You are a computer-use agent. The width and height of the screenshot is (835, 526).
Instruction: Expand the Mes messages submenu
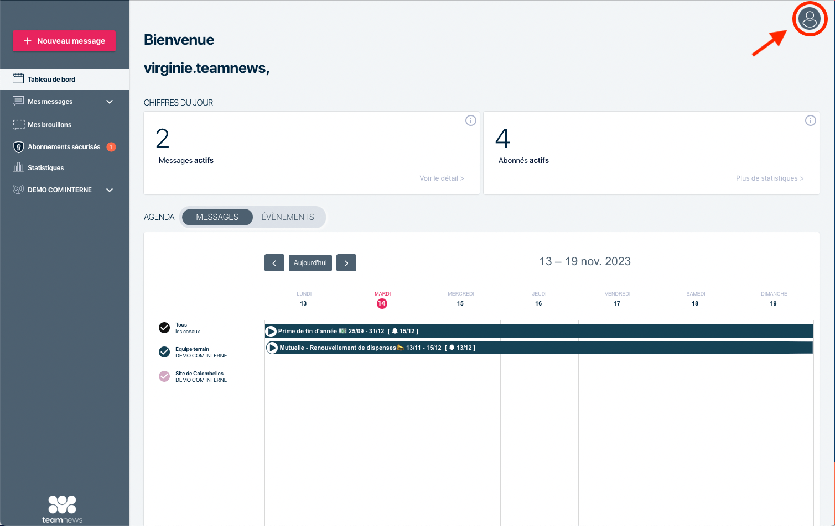[110, 102]
